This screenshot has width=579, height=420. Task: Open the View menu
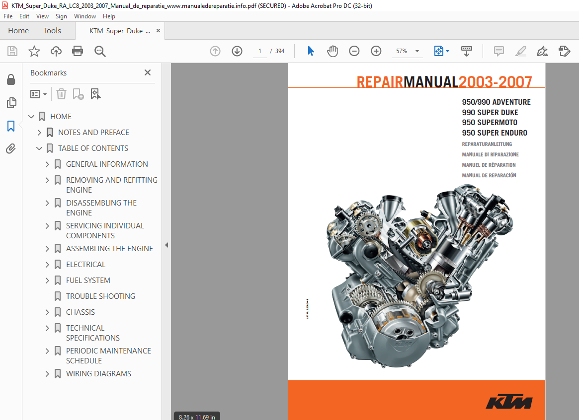[42, 16]
